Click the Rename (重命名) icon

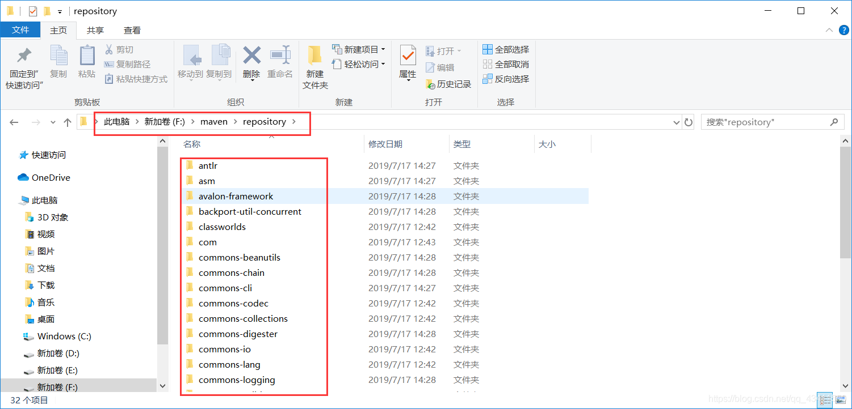(280, 56)
